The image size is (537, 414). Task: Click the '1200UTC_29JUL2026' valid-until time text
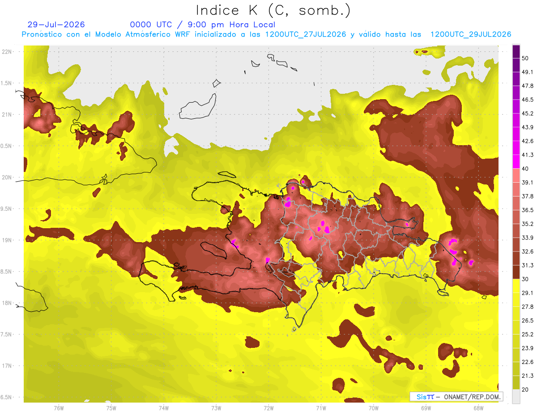(x=470, y=34)
